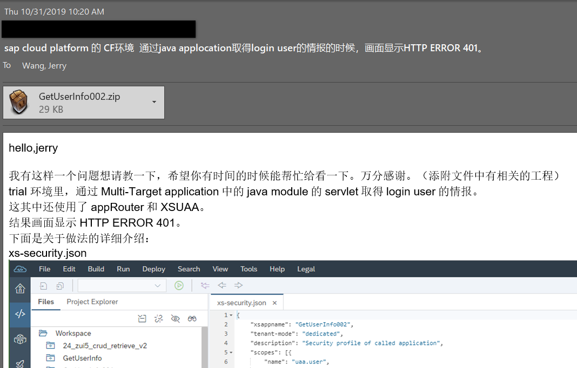Close the xs-security.json editor tab

[274, 303]
